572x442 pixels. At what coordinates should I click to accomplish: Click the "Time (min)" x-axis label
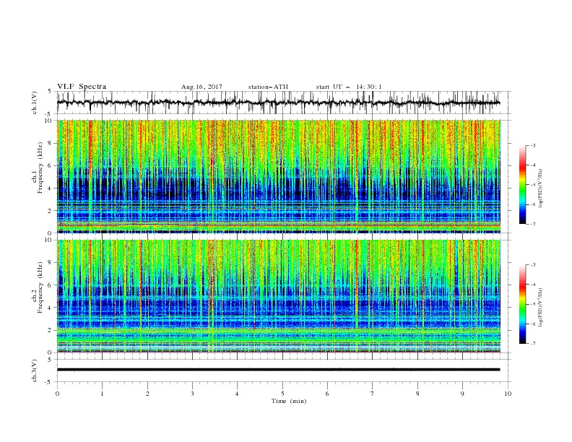click(x=289, y=401)
